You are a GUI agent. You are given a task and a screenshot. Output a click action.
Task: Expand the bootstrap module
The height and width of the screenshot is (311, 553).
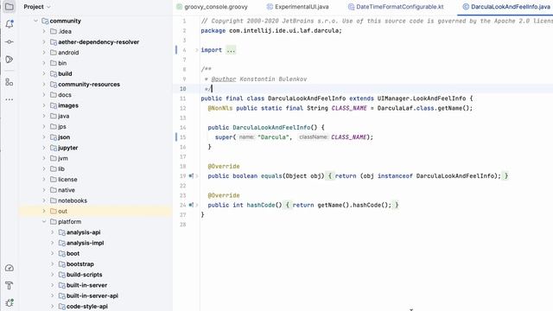click(52, 264)
